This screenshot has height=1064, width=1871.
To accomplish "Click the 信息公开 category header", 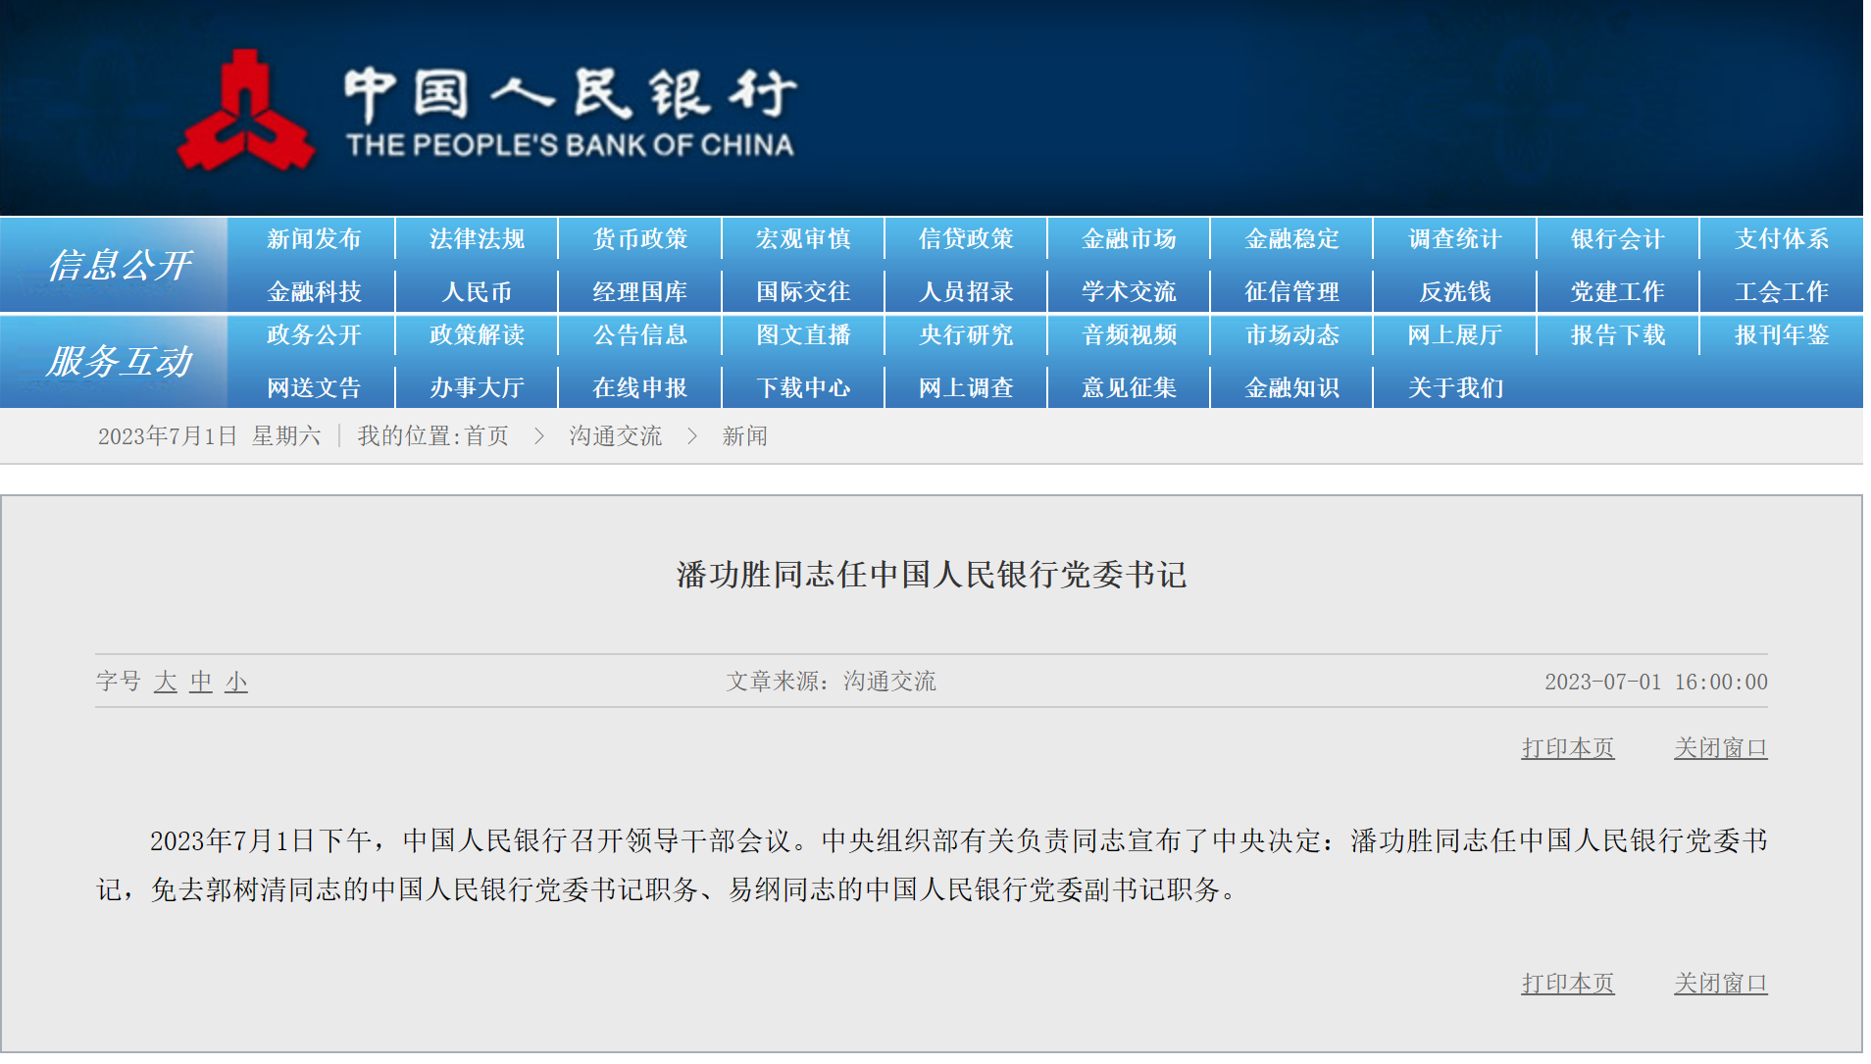I will tap(119, 266).
